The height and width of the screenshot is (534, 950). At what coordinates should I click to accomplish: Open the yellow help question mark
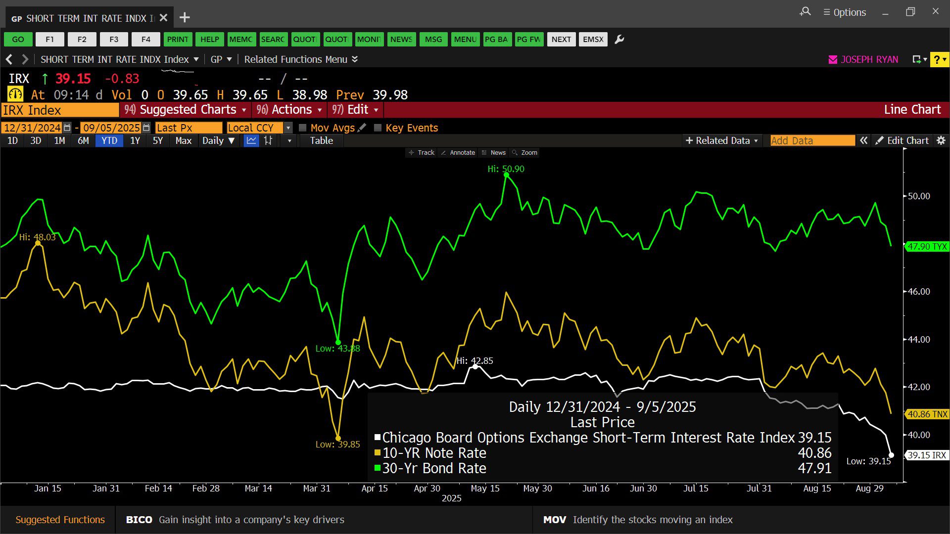point(939,59)
